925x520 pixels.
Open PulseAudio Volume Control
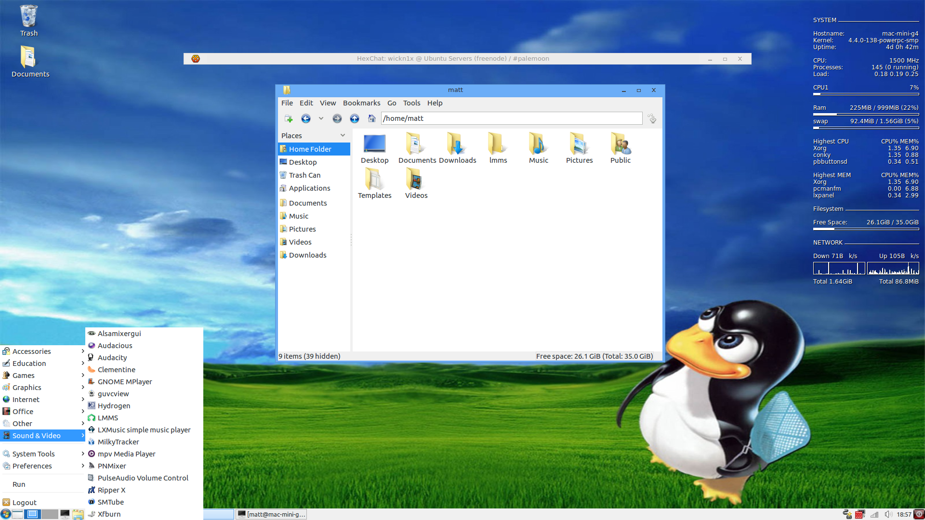pos(144,478)
